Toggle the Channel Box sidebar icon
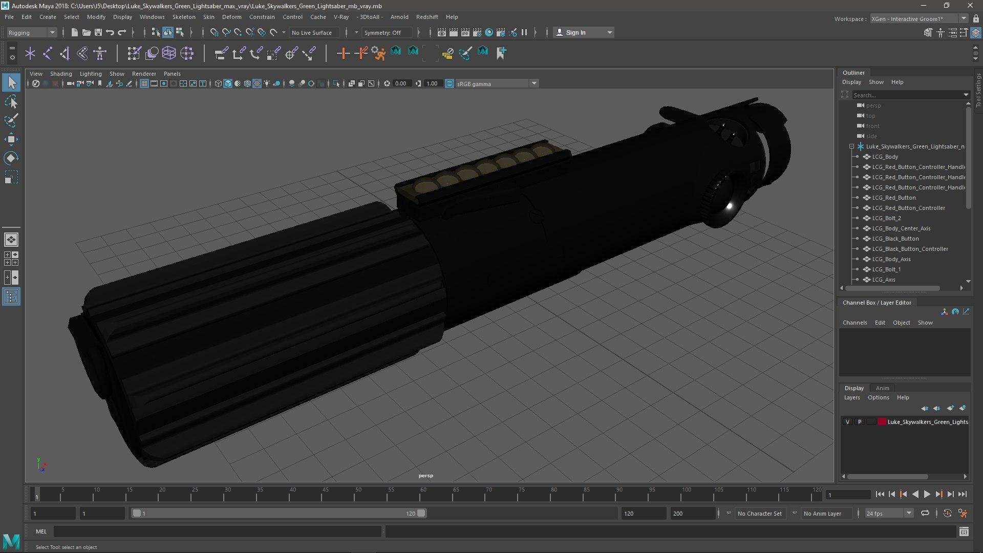983x553 pixels. 976,33
